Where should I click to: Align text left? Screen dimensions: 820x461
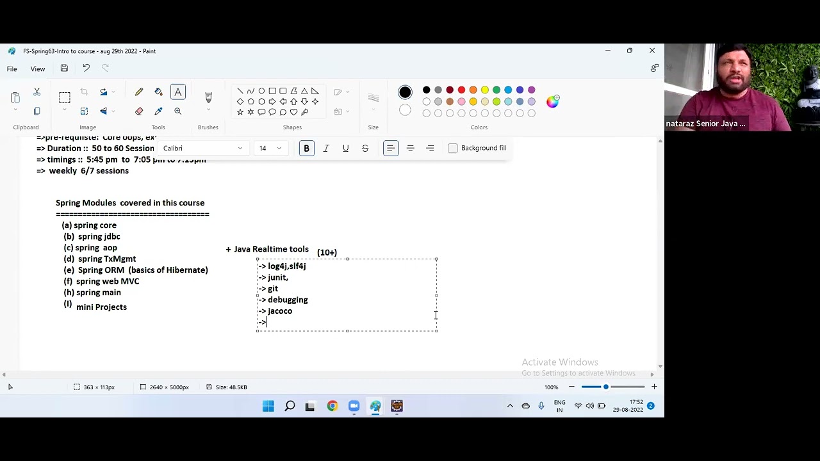391,149
